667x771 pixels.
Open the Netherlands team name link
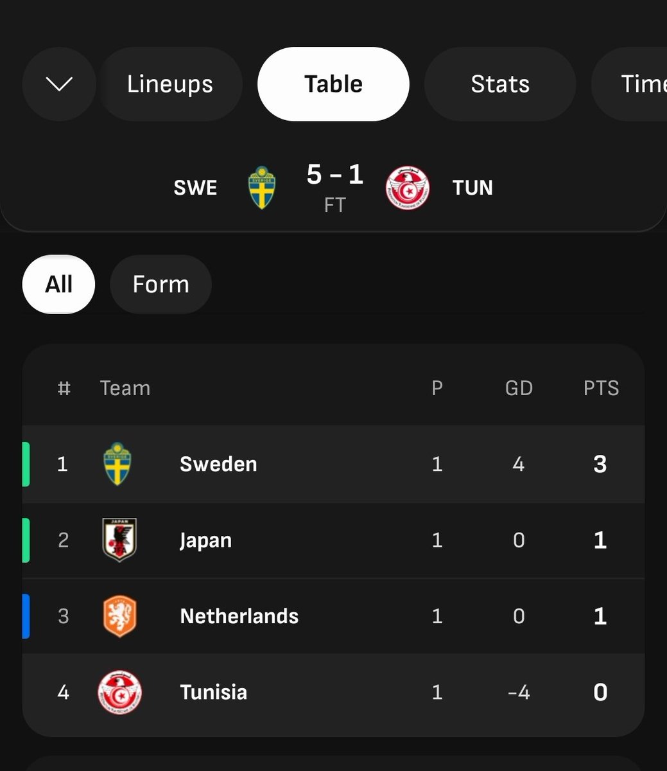[x=239, y=616]
